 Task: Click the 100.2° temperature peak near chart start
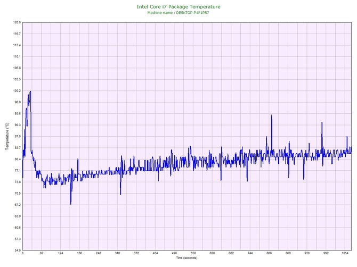coord(30,91)
